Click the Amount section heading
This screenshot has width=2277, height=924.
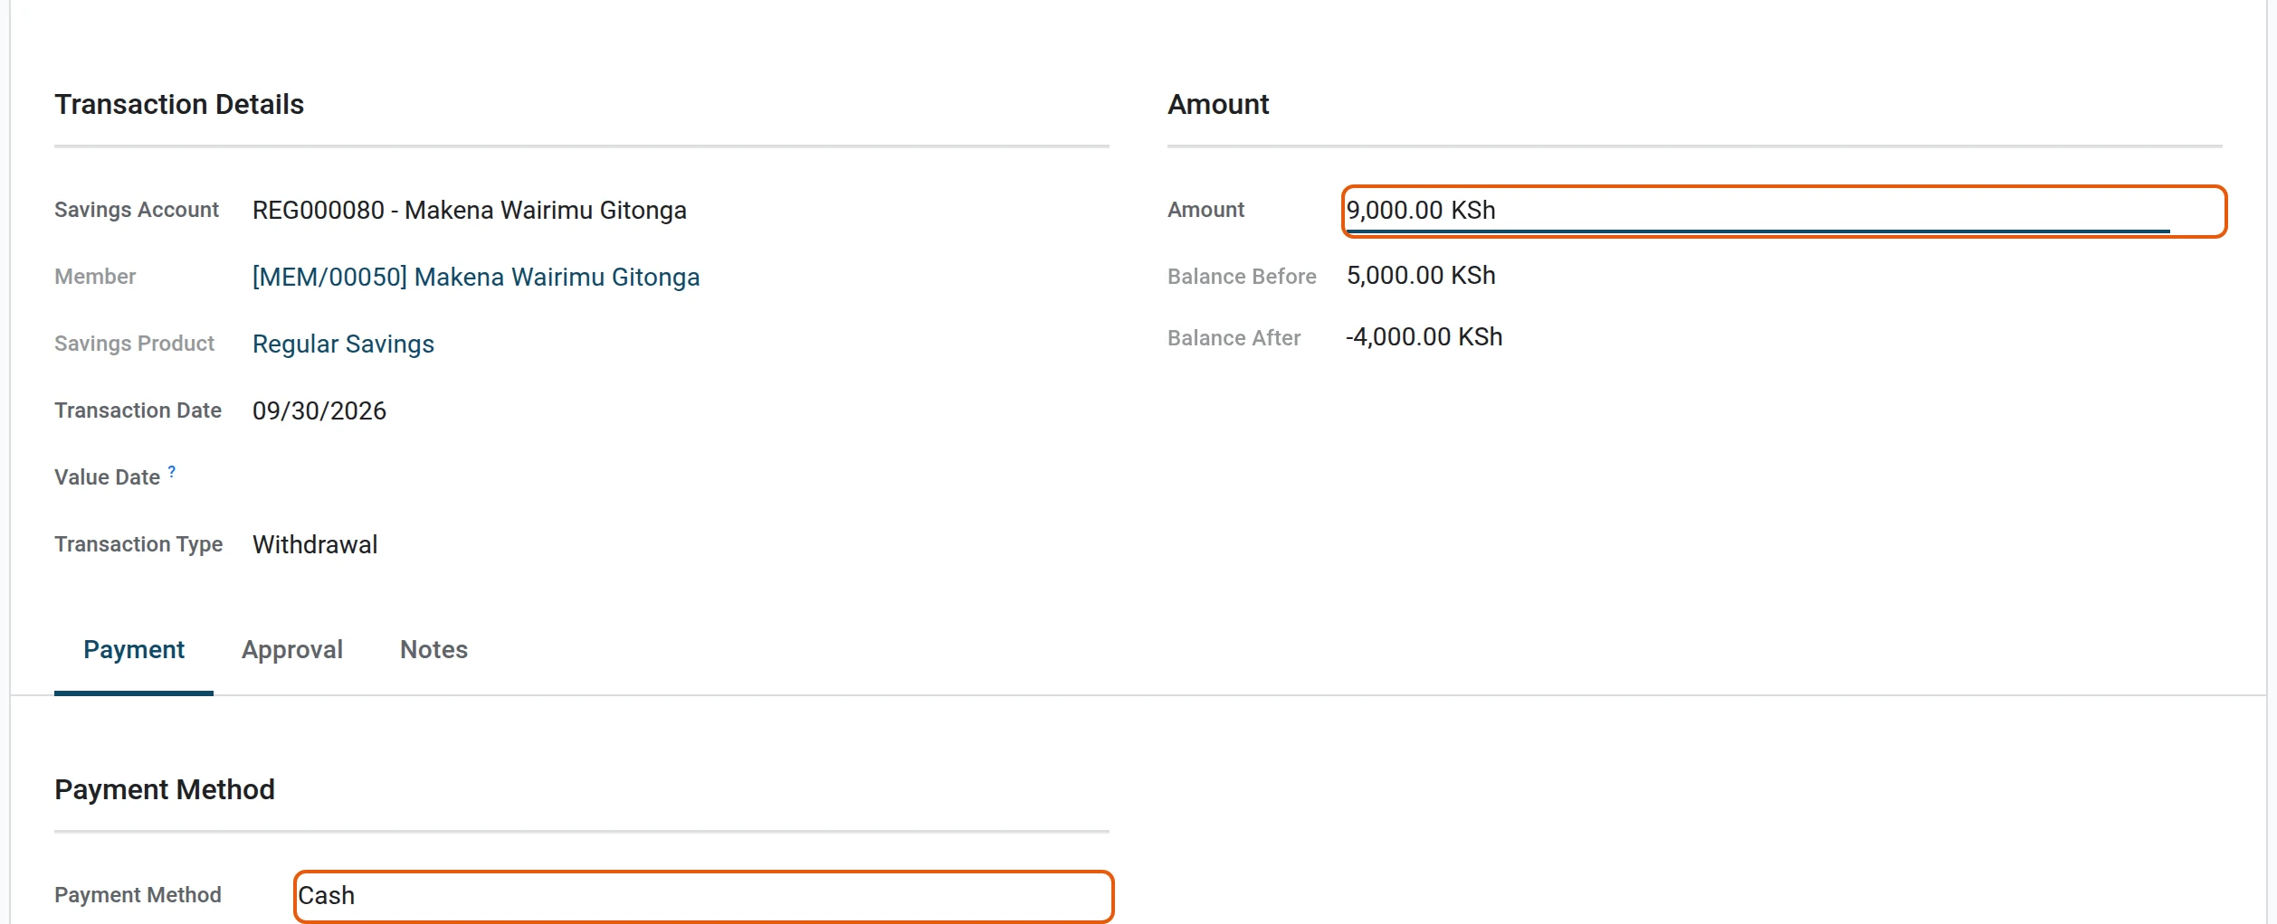point(1218,104)
